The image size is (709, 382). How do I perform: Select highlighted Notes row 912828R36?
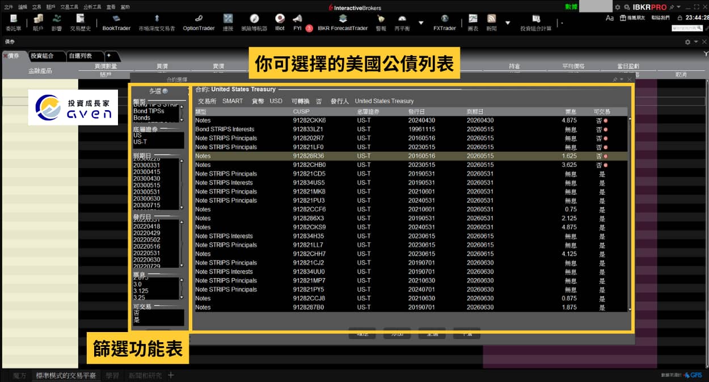click(x=411, y=156)
